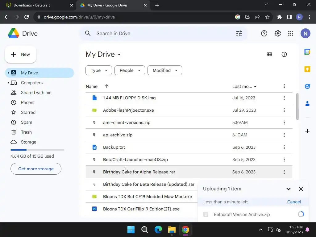Open more actions for 1.44 MB FLOPPY DISK.img
Screen dimensions: 316x237
point(284,98)
